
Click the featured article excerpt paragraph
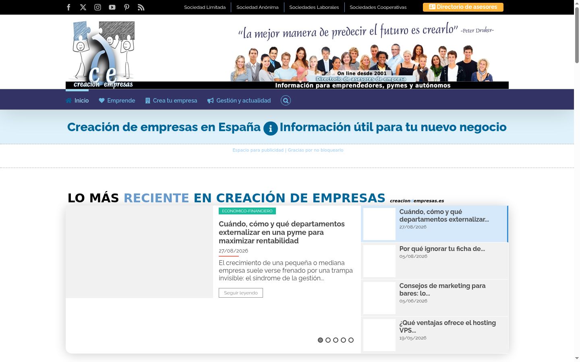tap(286, 270)
